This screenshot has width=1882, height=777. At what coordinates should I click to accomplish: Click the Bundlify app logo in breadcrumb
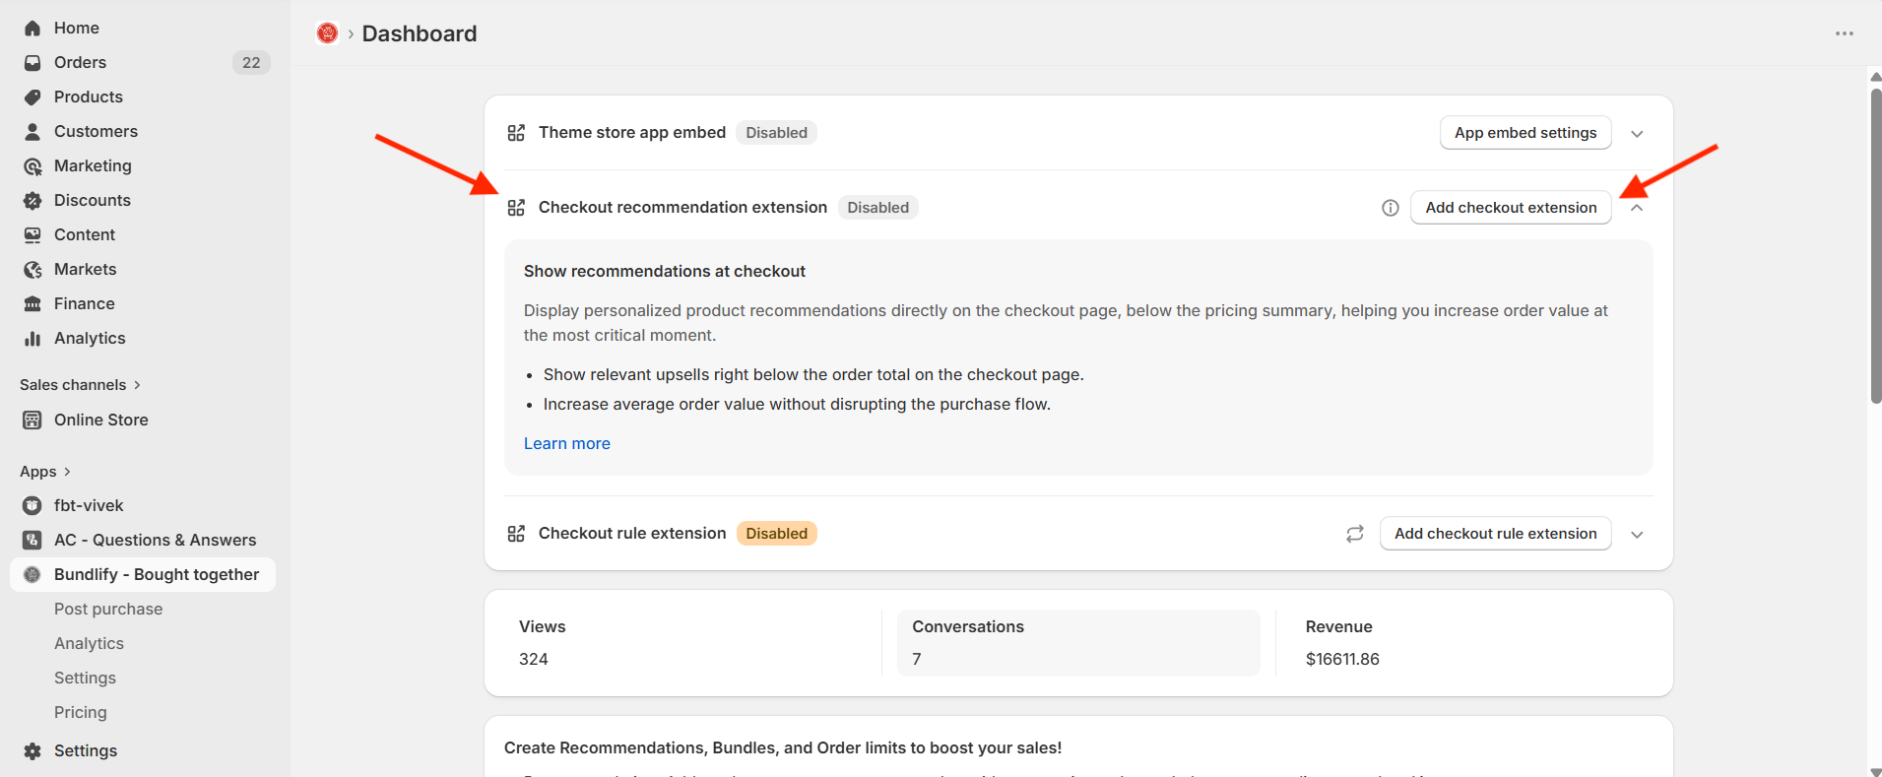[x=327, y=33]
